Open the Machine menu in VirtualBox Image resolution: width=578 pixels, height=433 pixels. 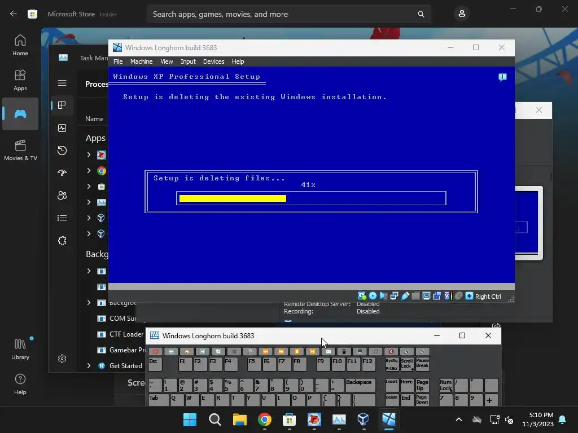[141, 61]
